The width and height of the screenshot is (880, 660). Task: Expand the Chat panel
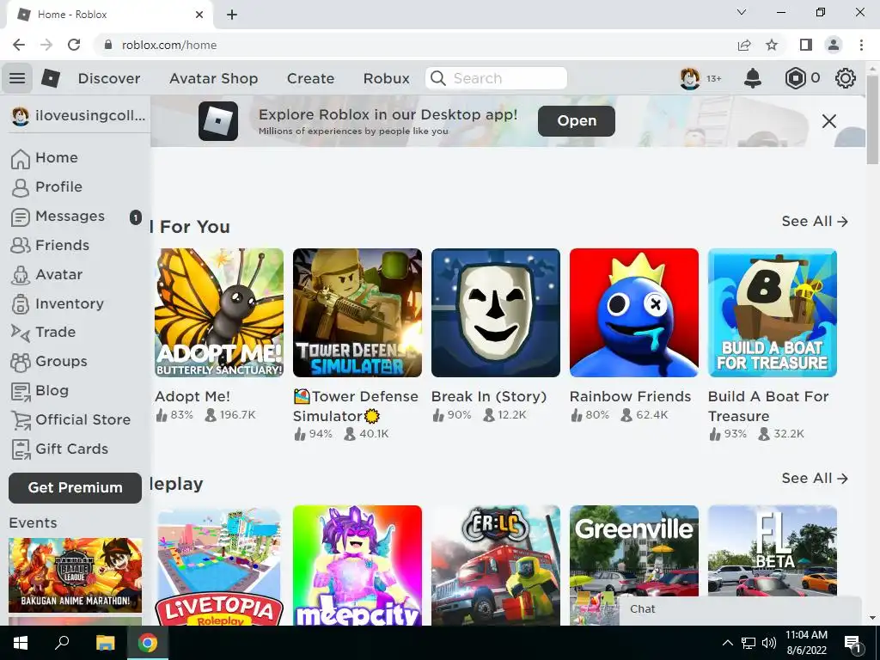pos(740,609)
